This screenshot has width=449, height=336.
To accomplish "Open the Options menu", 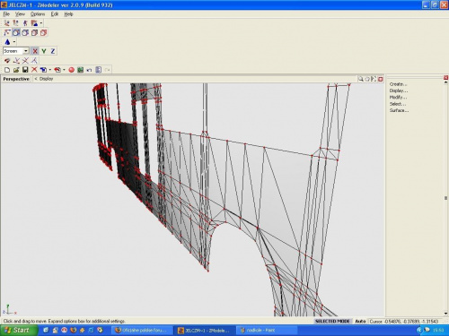I will [x=38, y=14].
